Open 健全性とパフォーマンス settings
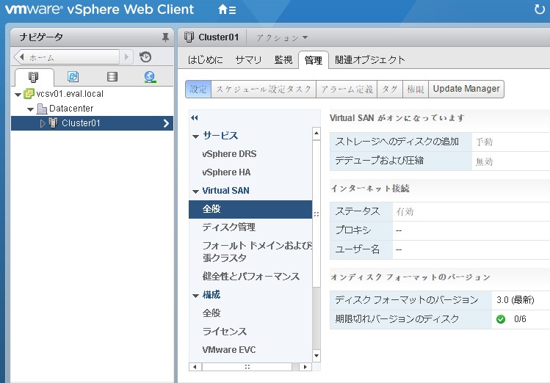This screenshot has width=550, height=383. point(250,277)
